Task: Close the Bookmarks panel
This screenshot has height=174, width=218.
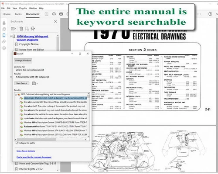Action: pyautogui.click(x=55, y=21)
